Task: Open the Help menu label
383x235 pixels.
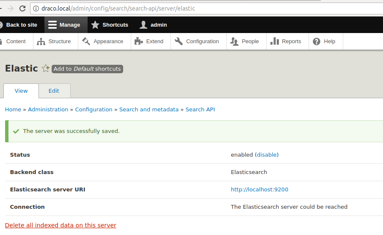Action: 329,41
